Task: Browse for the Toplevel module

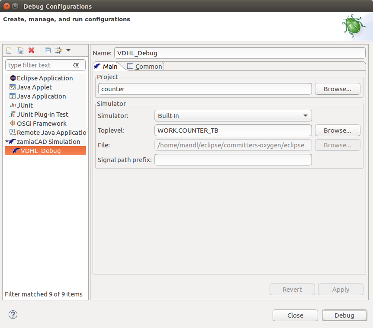Action: (338, 131)
